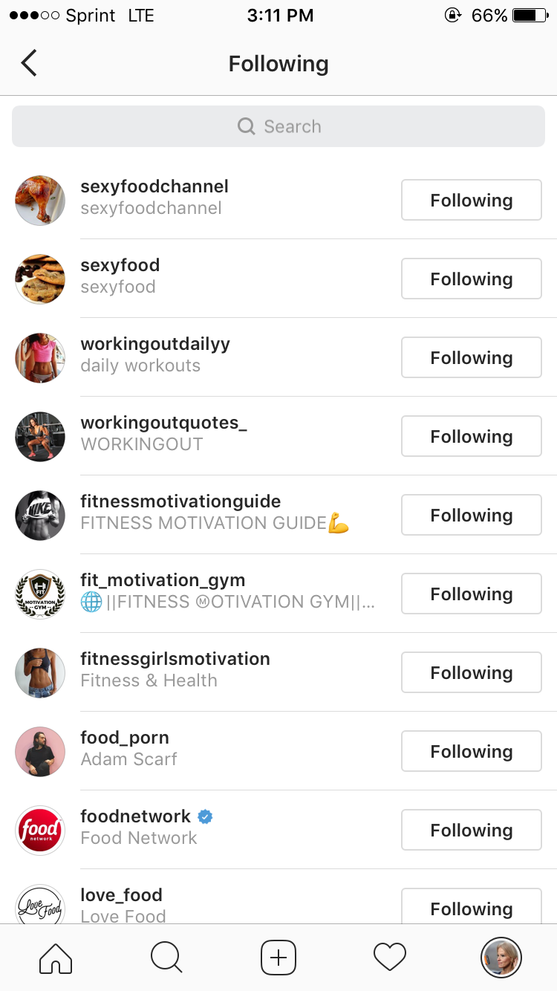Tap the new post plus icon
This screenshot has width=557, height=991.
pyautogui.click(x=278, y=958)
